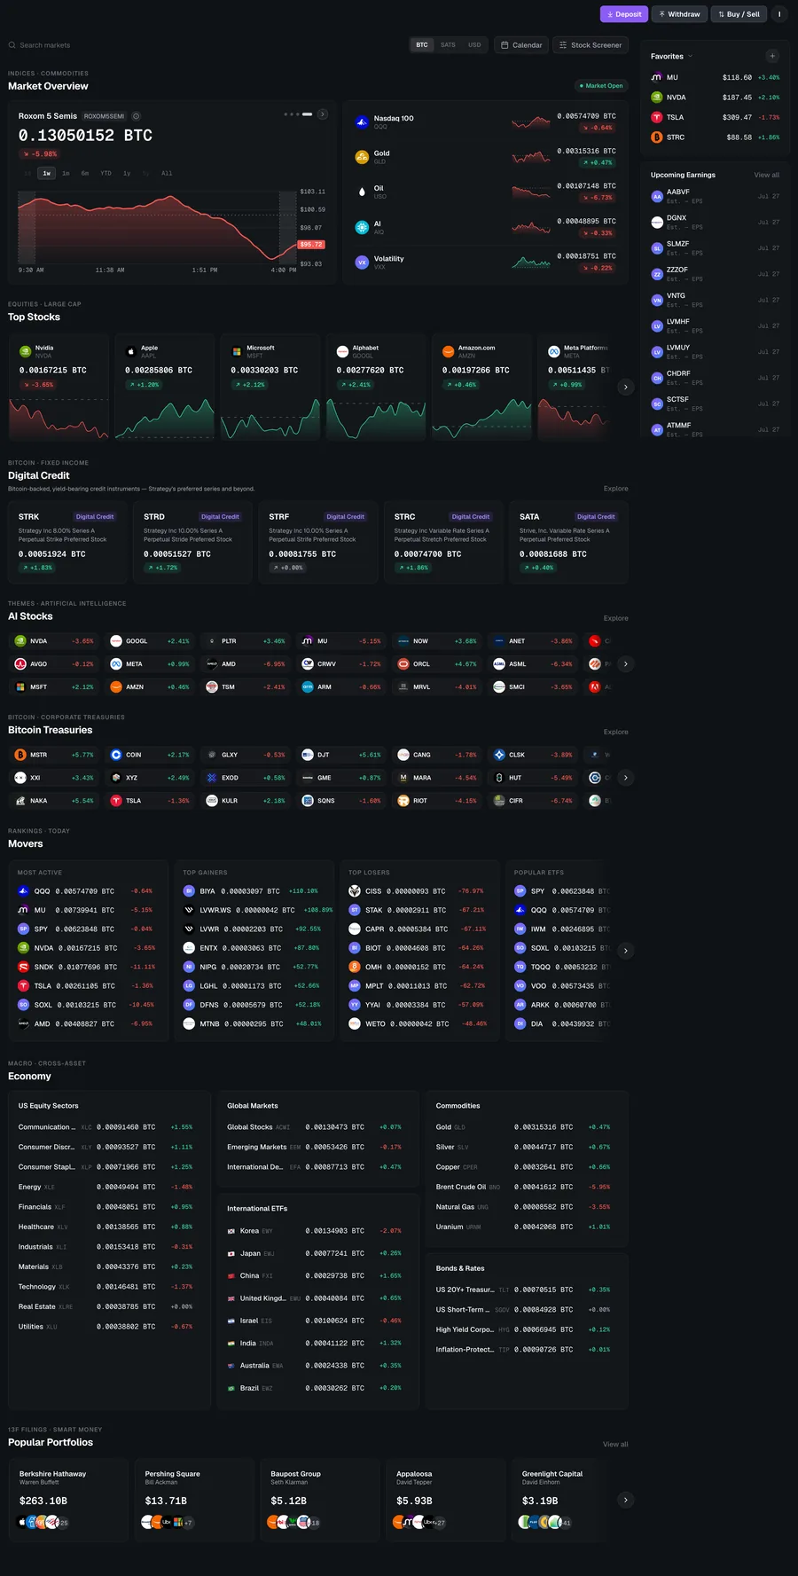Select the 1m chart range
The height and width of the screenshot is (1576, 798).
click(x=66, y=174)
